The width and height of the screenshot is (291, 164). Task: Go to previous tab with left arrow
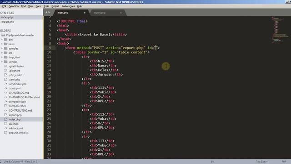(x=46, y=12)
